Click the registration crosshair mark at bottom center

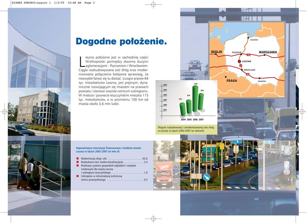click(x=153, y=218)
